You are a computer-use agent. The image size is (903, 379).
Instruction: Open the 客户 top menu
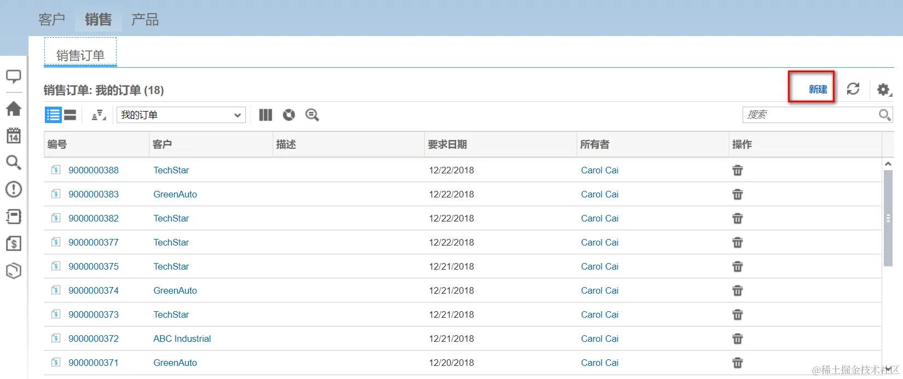(x=52, y=20)
